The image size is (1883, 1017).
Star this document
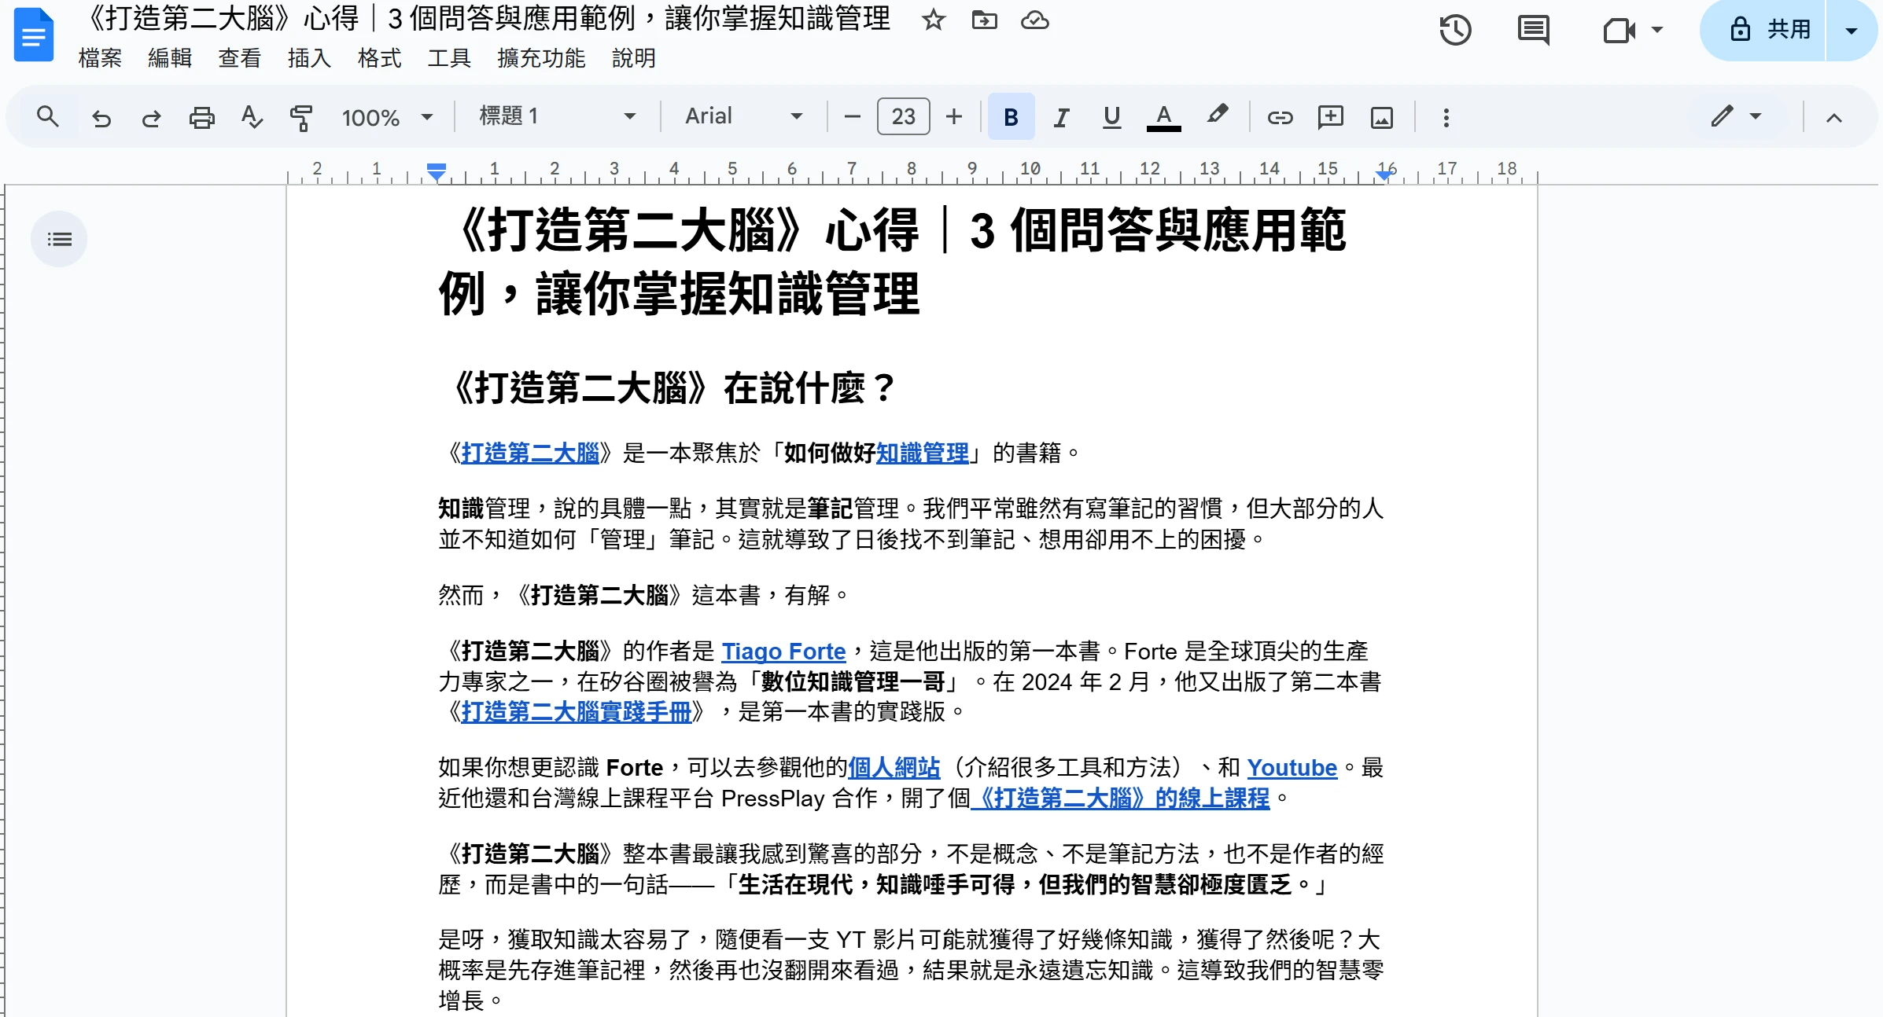point(933,20)
